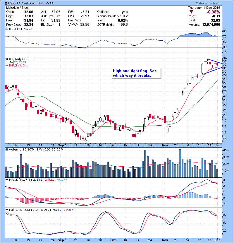Click the Chg value -0.31
The width and height of the screenshot is (234, 243).
[x=216, y=16]
